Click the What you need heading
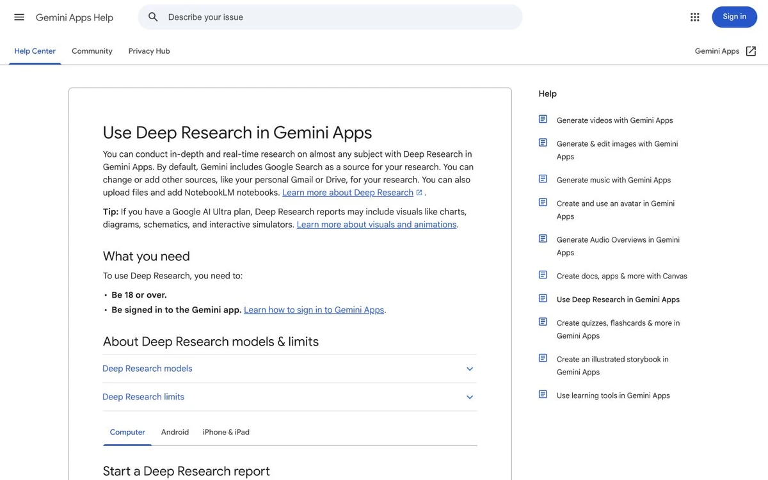Image resolution: width=768 pixels, height=480 pixels. point(147,256)
